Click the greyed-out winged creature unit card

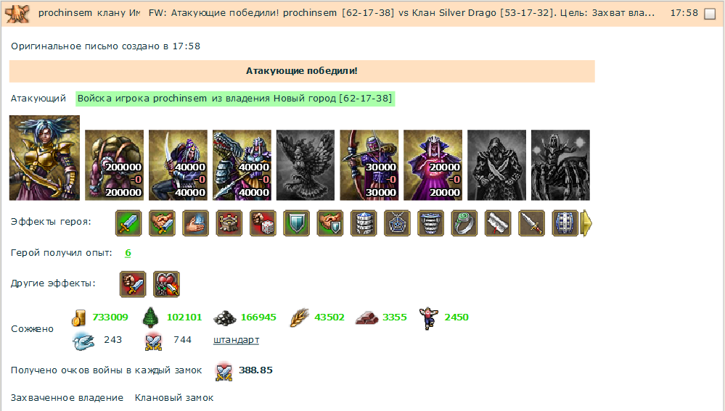[x=305, y=165]
